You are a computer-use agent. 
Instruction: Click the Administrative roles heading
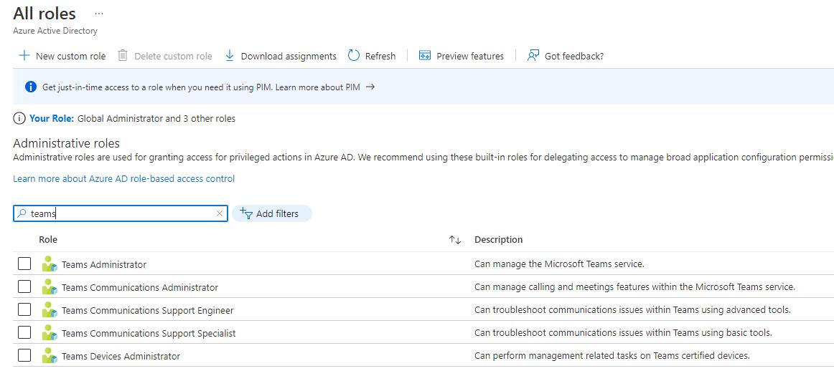pyautogui.click(x=67, y=143)
